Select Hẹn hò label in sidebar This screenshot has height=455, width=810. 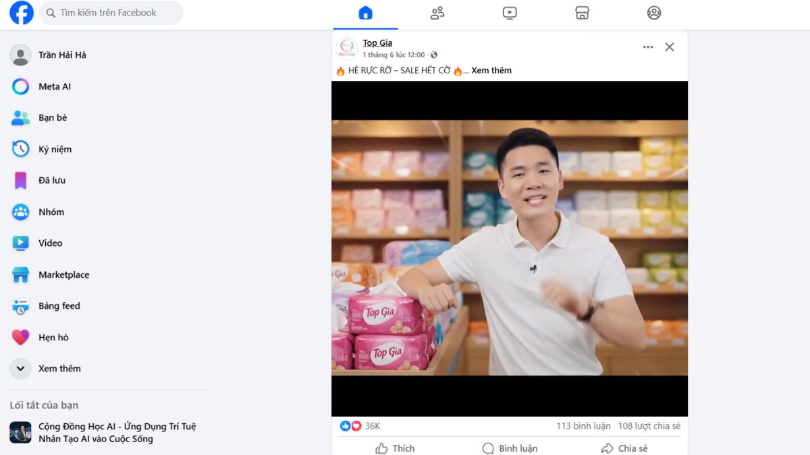coord(53,337)
